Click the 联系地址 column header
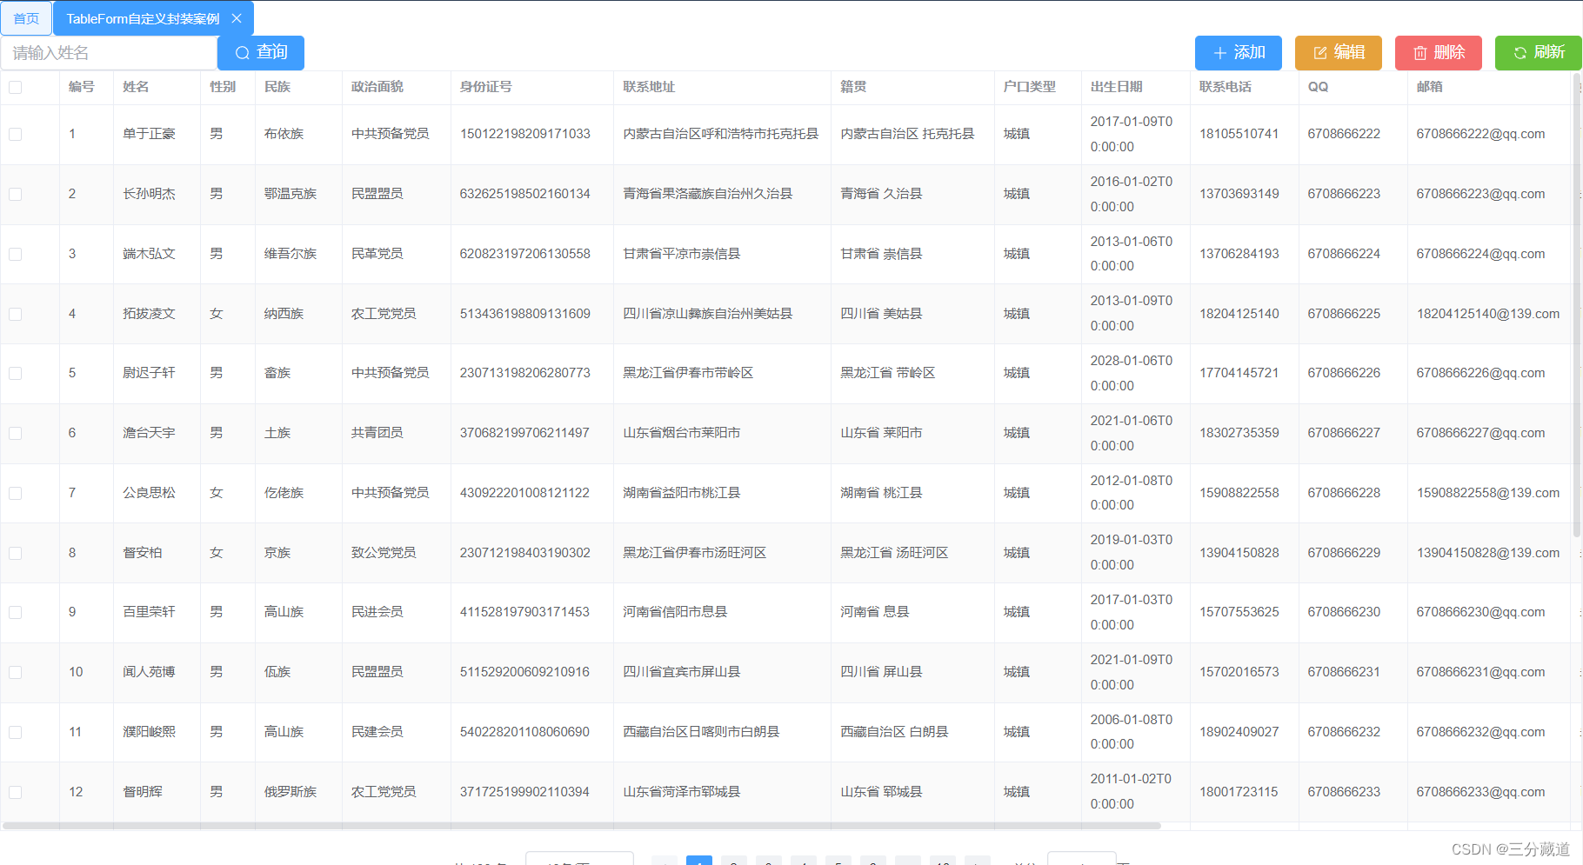The width and height of the screenshot is (1583, 865). click(x=649, y=87)
